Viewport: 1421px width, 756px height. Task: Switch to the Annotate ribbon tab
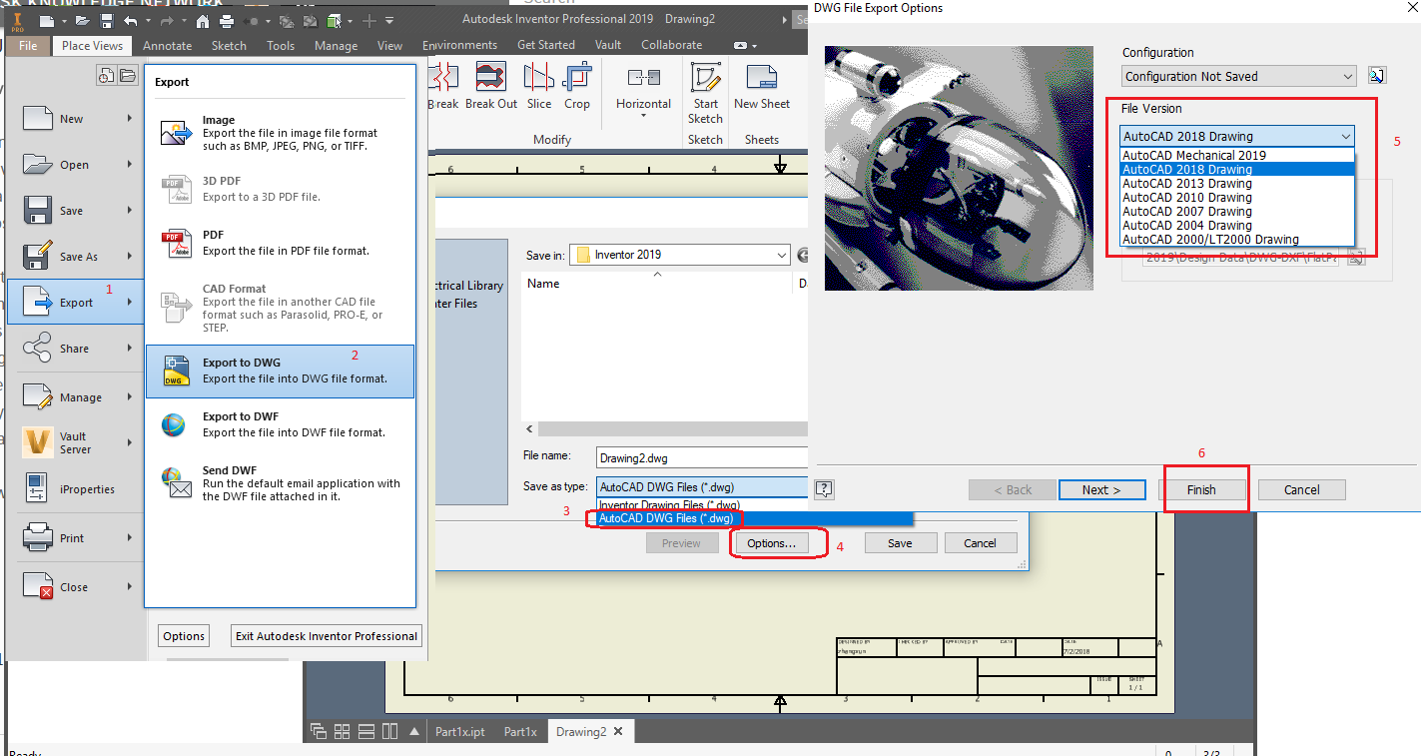[x=168, y=45]
